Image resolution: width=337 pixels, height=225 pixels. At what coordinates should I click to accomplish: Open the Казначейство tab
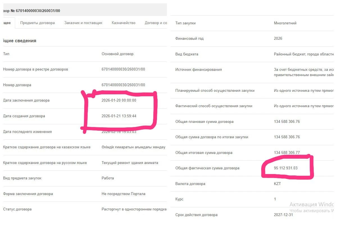point(123,23)
